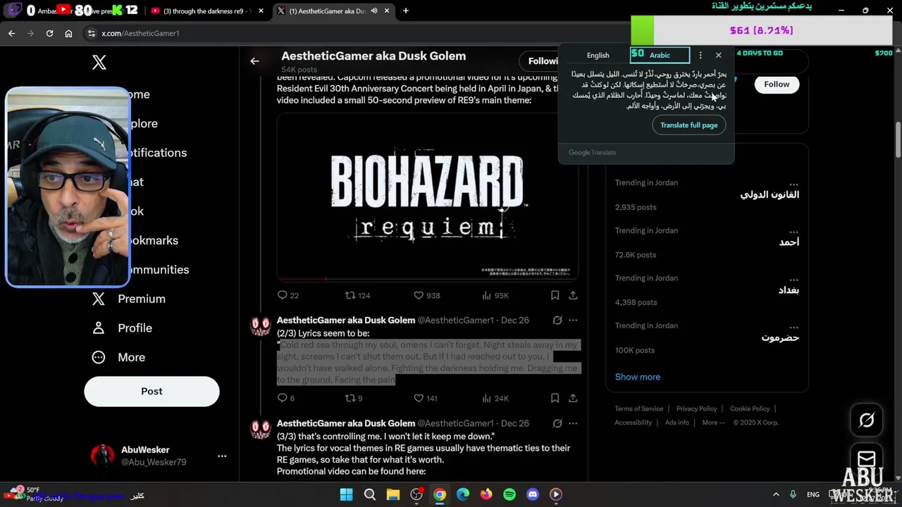Open taskbar Search
Viewport: 902px width, 507px height.
pyautogui.click(x=370, y=494)
